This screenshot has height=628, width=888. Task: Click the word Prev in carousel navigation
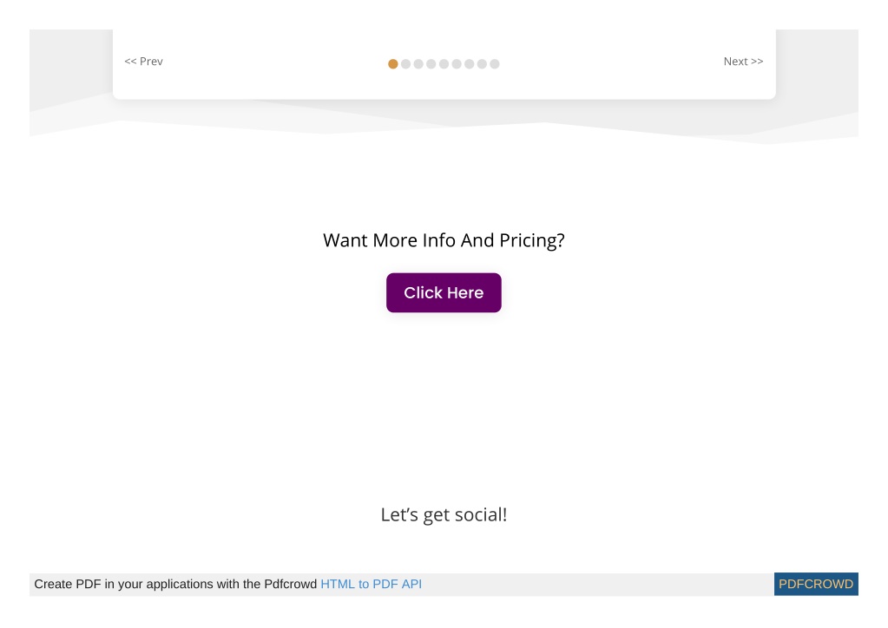tap(151, 61)
